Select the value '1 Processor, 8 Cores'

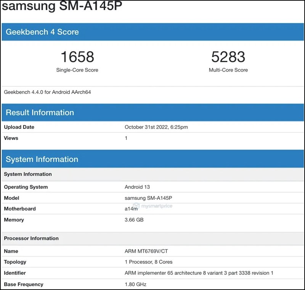tap(148, 262)
